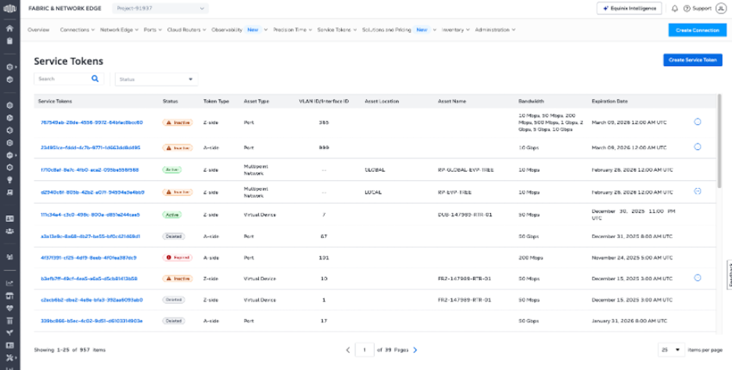Go to the next page using the right arrow
This screenshot has width=732, height=370.
[x=415, y=350]
